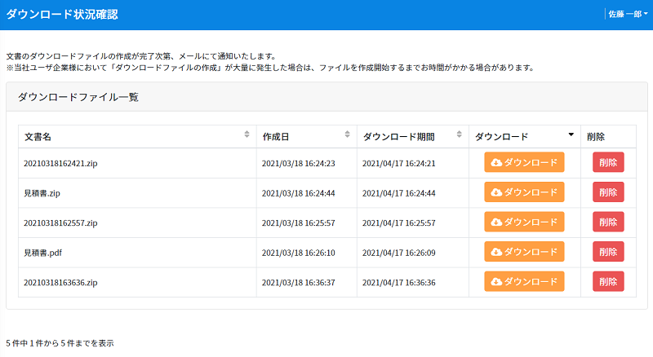
Task: Click cloud download icon for 見積書.zip
Action: pyautogui.click(x=496, y=192)
